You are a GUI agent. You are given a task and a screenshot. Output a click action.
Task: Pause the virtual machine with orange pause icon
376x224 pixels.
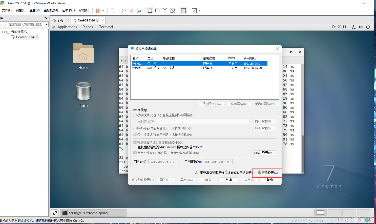(x=98, y=11)
